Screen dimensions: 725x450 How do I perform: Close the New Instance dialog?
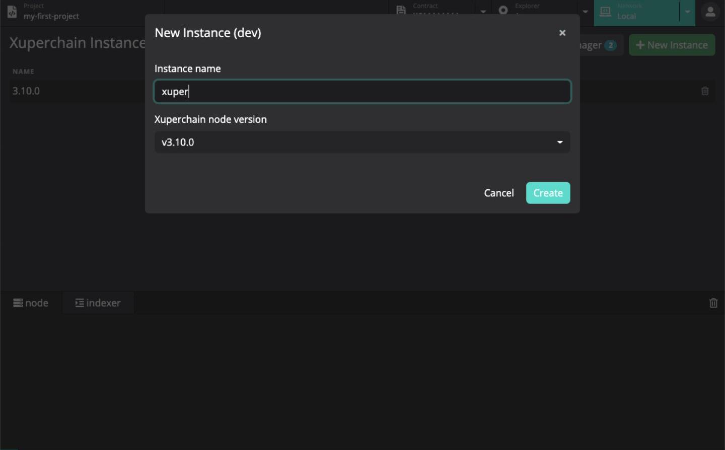pos(562,33)
